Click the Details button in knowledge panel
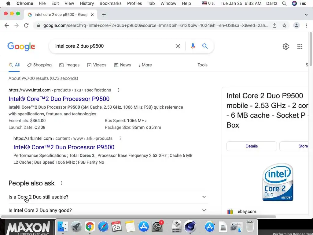Image resolution: width=313 pixels, height=235 pixels. tap(252, 146)
